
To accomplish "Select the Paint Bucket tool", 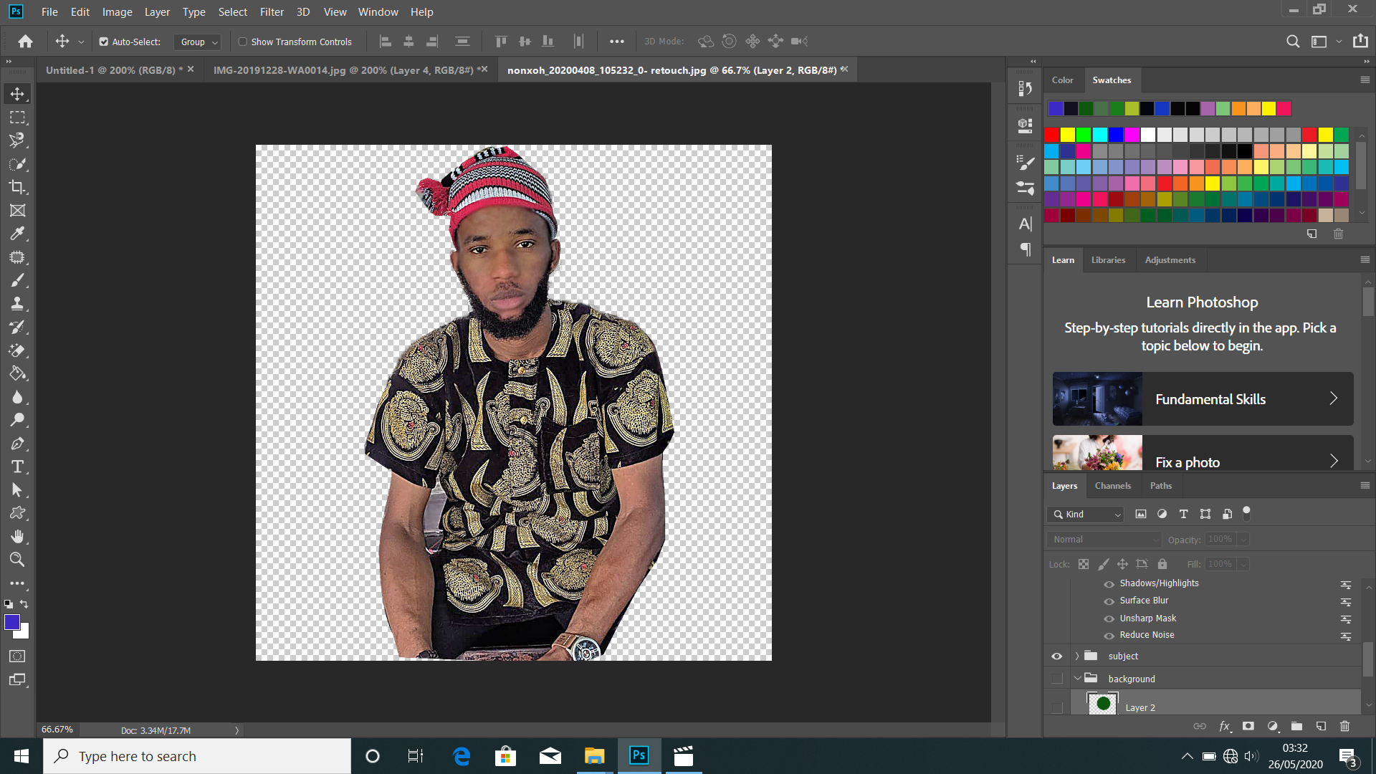I will (x=17, y=373).
